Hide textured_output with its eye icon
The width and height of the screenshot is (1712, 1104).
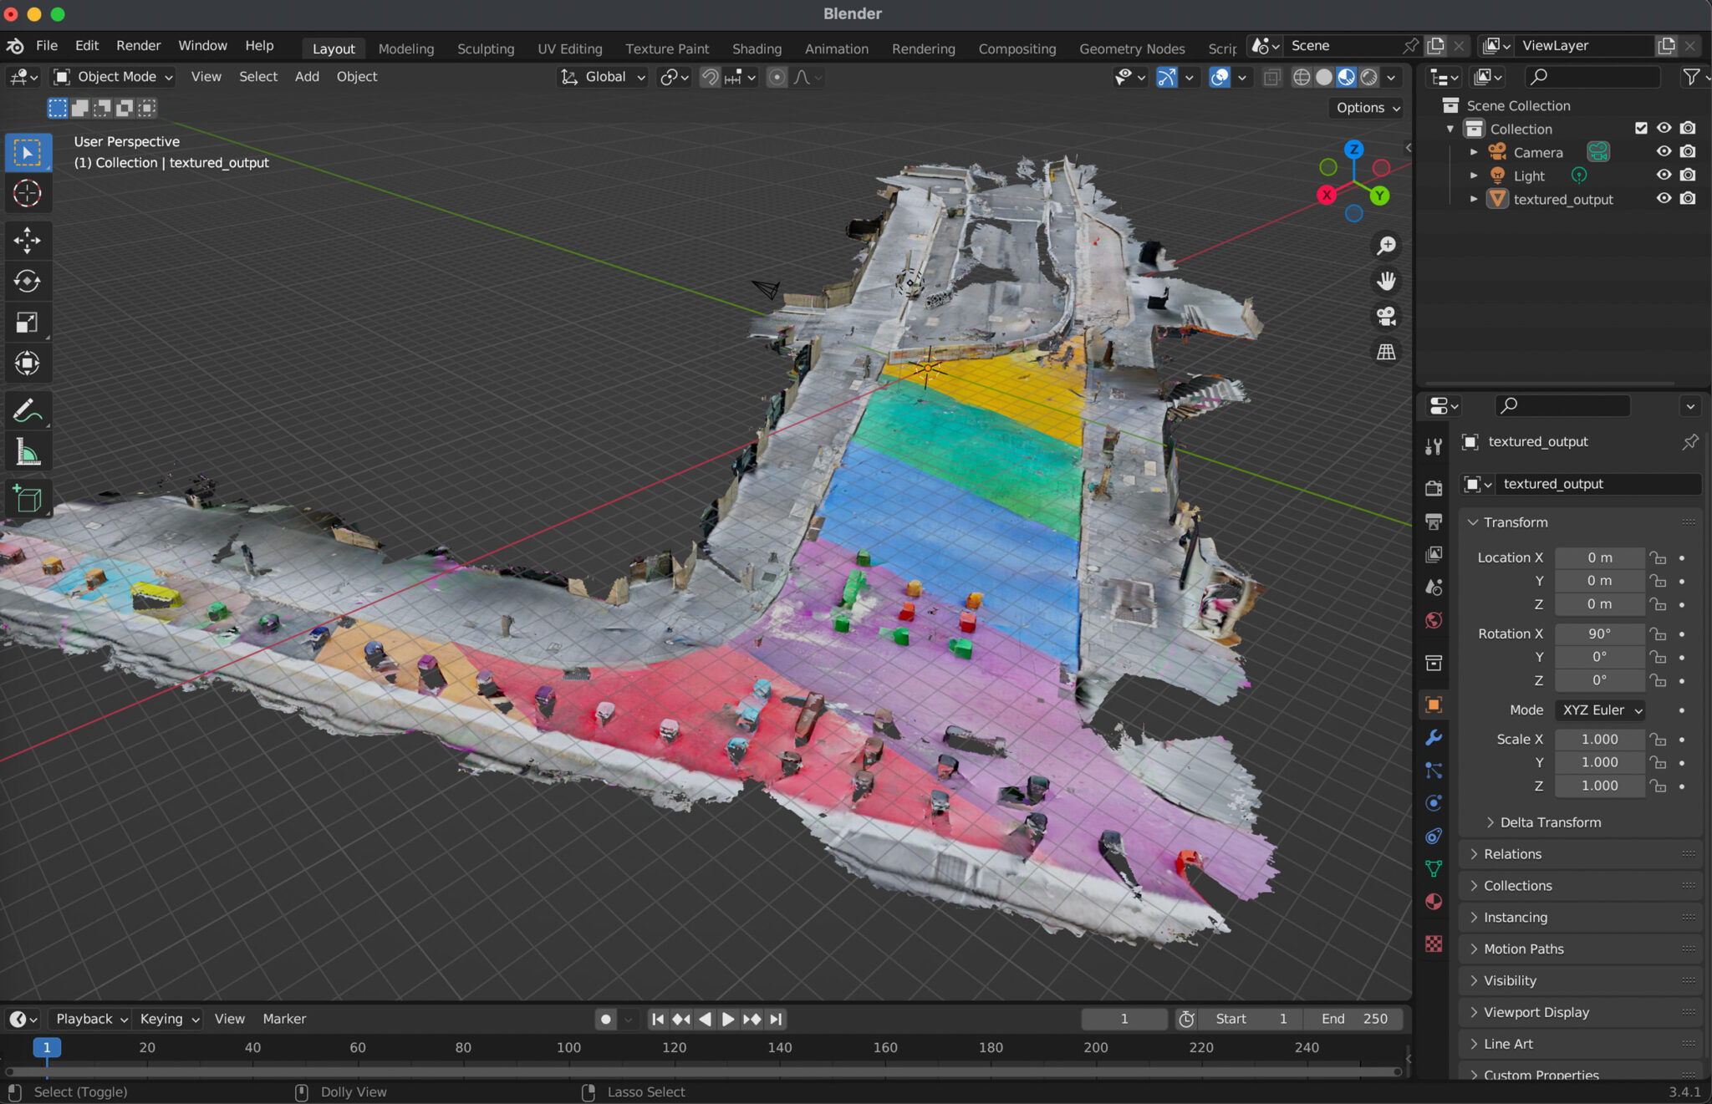click(x=1664, y=199)
